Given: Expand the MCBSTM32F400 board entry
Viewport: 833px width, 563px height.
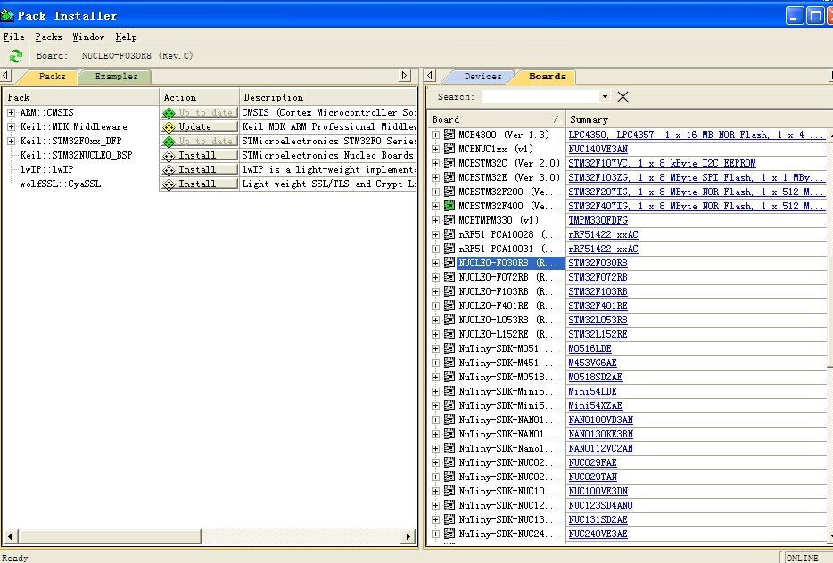Looking at the screenshot, I should tap(435, 206).
